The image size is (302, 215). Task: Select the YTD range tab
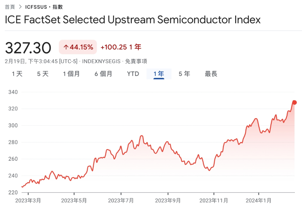click(x=133, y=74)
